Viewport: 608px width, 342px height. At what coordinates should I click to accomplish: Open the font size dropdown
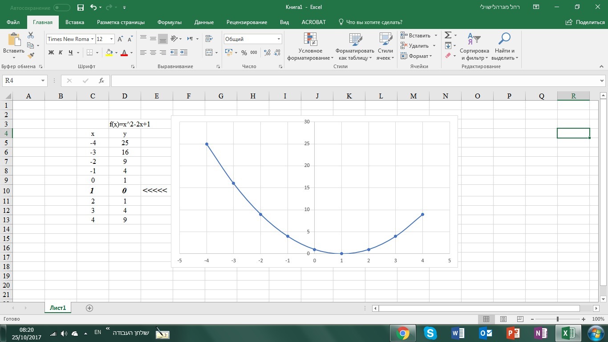tap(111, 39)
